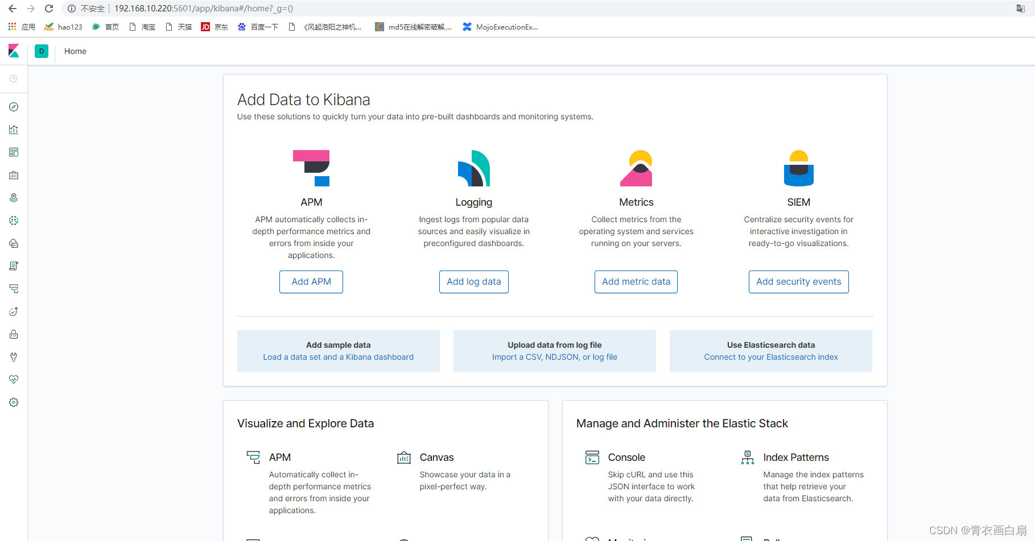Click the translate page icon
Viewport: 1035px width, 541px height.
point(1021,9)
